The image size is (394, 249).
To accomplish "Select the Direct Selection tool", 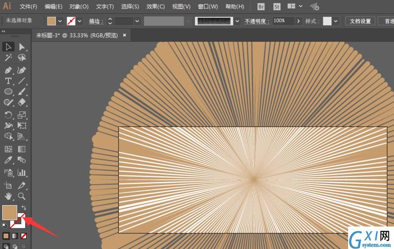I will point(22,47).
